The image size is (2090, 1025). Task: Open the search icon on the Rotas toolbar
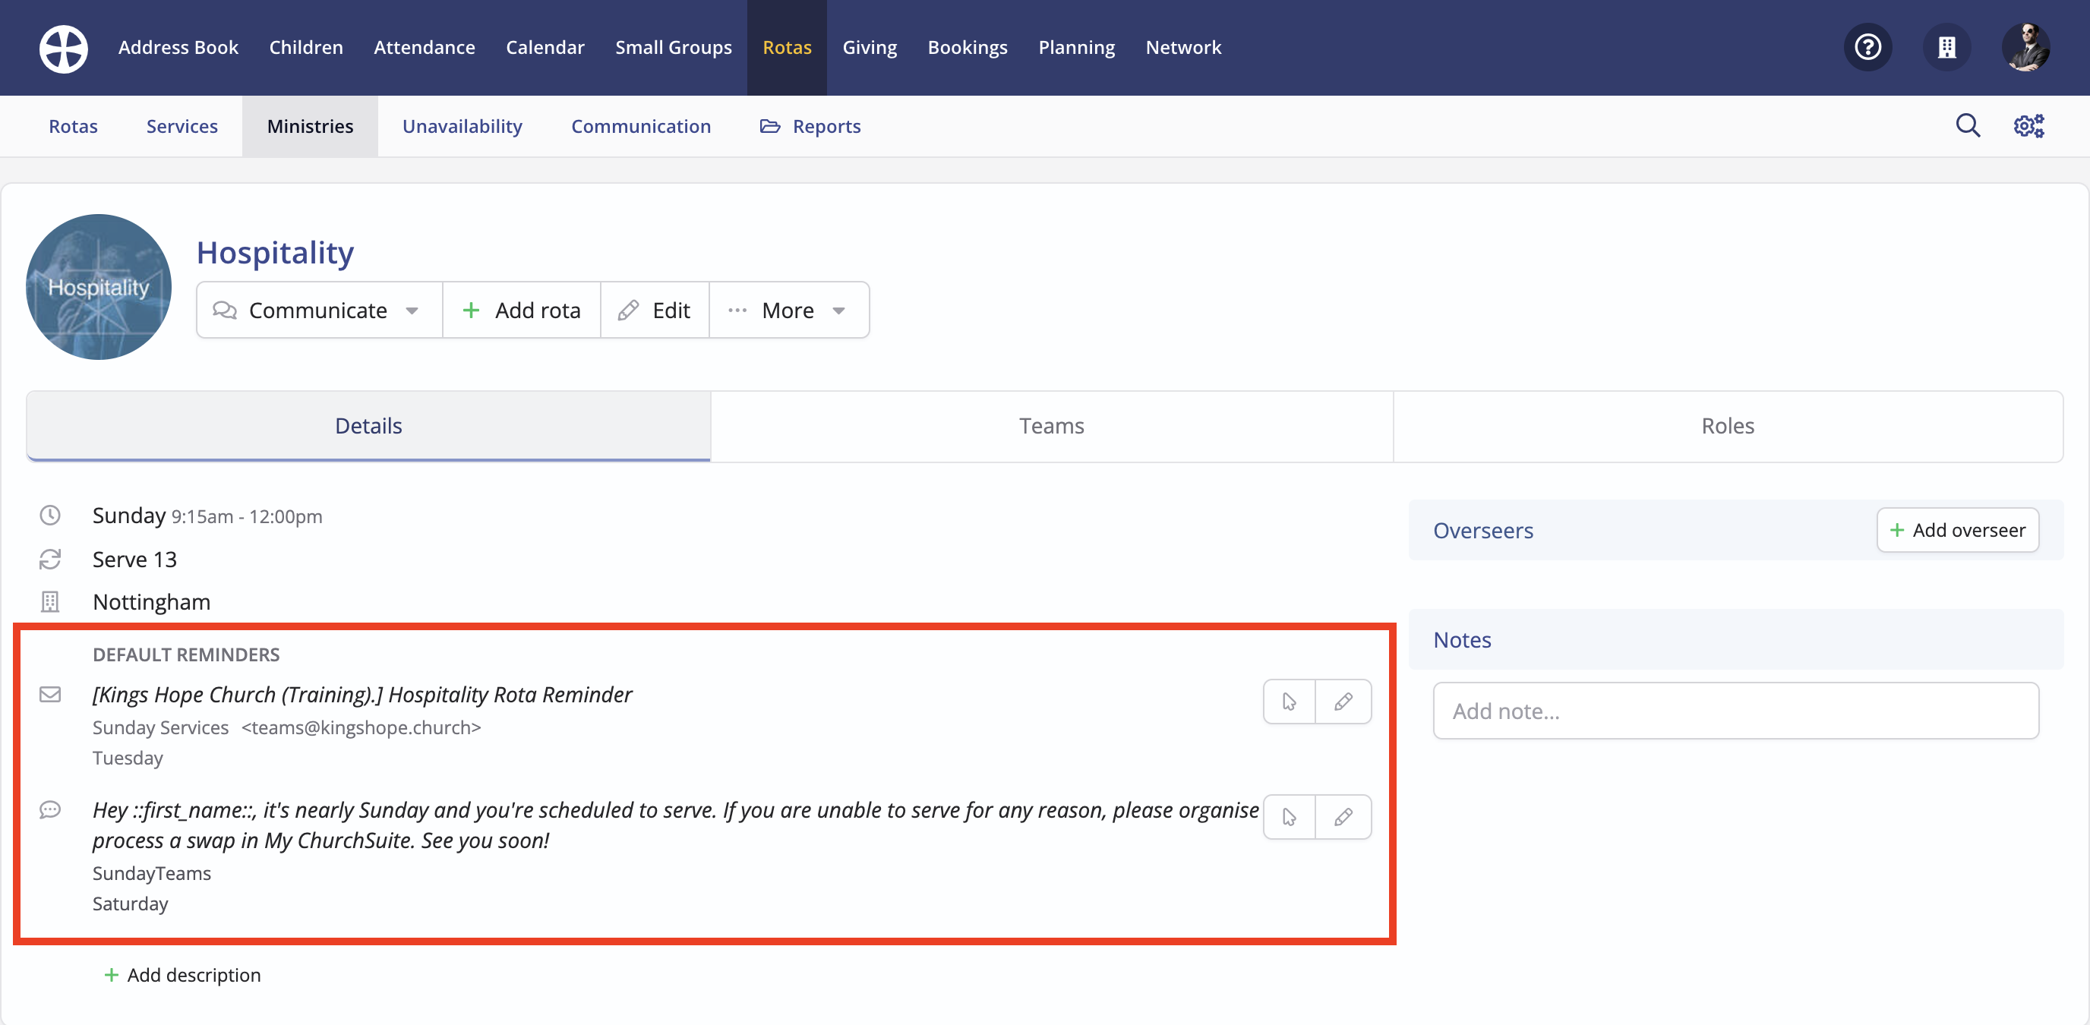pyautogui.click(x=1968, y=126)
